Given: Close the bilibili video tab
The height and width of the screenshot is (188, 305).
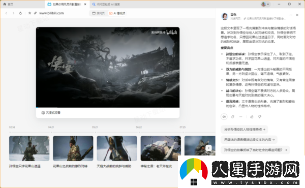Looking at the screenshot, I should pos(85,4).
